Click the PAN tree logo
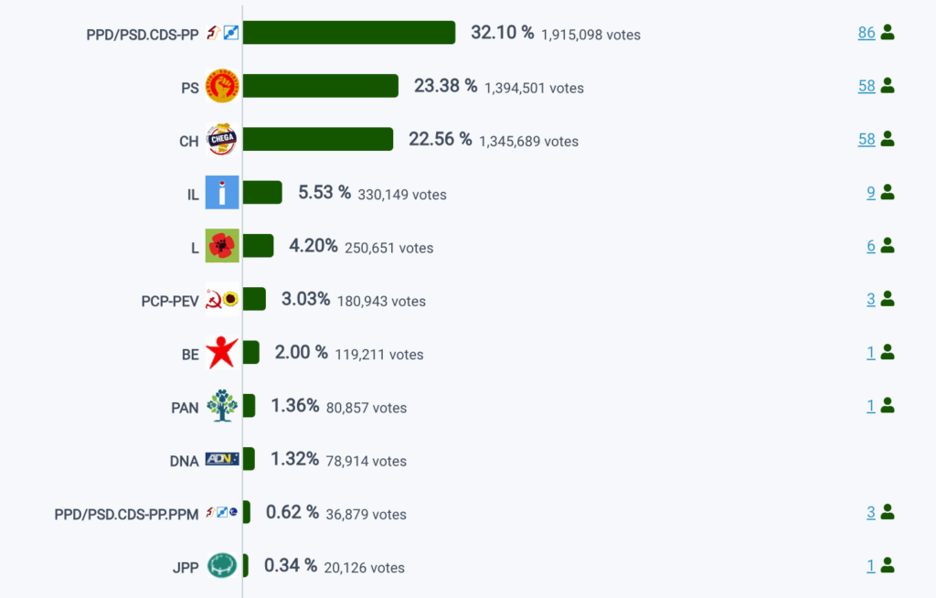The height and width of the screenshot is (598, 936). [x=222, y=406]
